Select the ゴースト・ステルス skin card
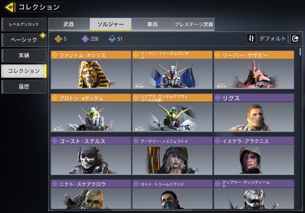The width and height of the screenshot is (305, 213). coord(91,156)
